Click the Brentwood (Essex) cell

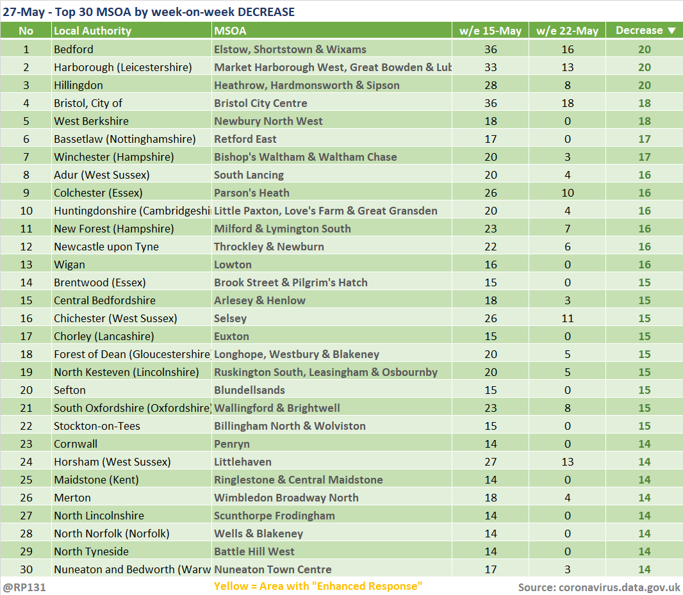point(131,282)
